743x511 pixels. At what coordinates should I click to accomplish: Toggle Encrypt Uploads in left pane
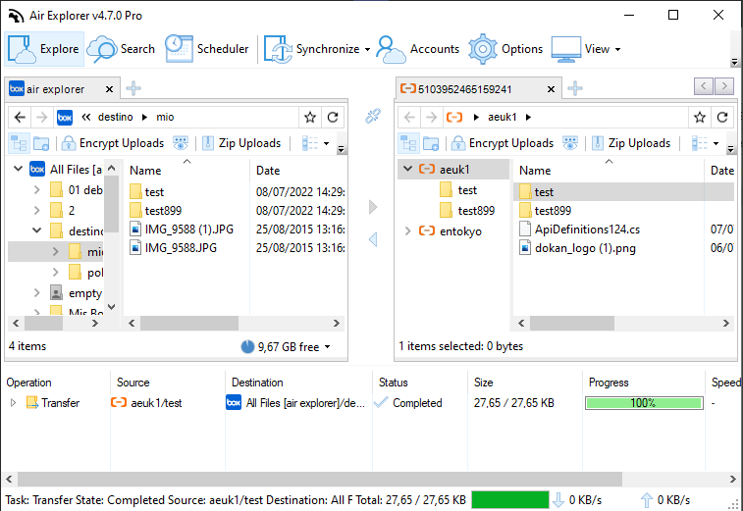[113, 143]
